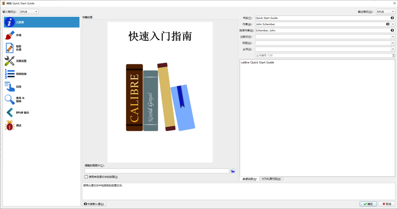The image size is (398, 209).
Task: Adjust the 丛书编号 series number stepper
Action: [394, 55]
